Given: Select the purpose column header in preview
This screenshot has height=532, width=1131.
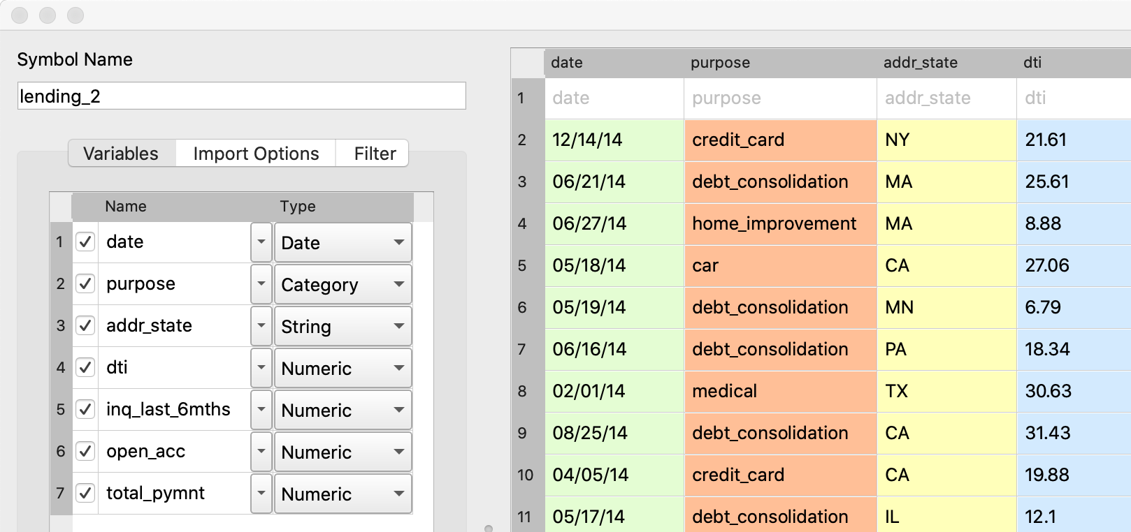Looking at the screenshot, I should pyautogui.click(x=780, y=63).
